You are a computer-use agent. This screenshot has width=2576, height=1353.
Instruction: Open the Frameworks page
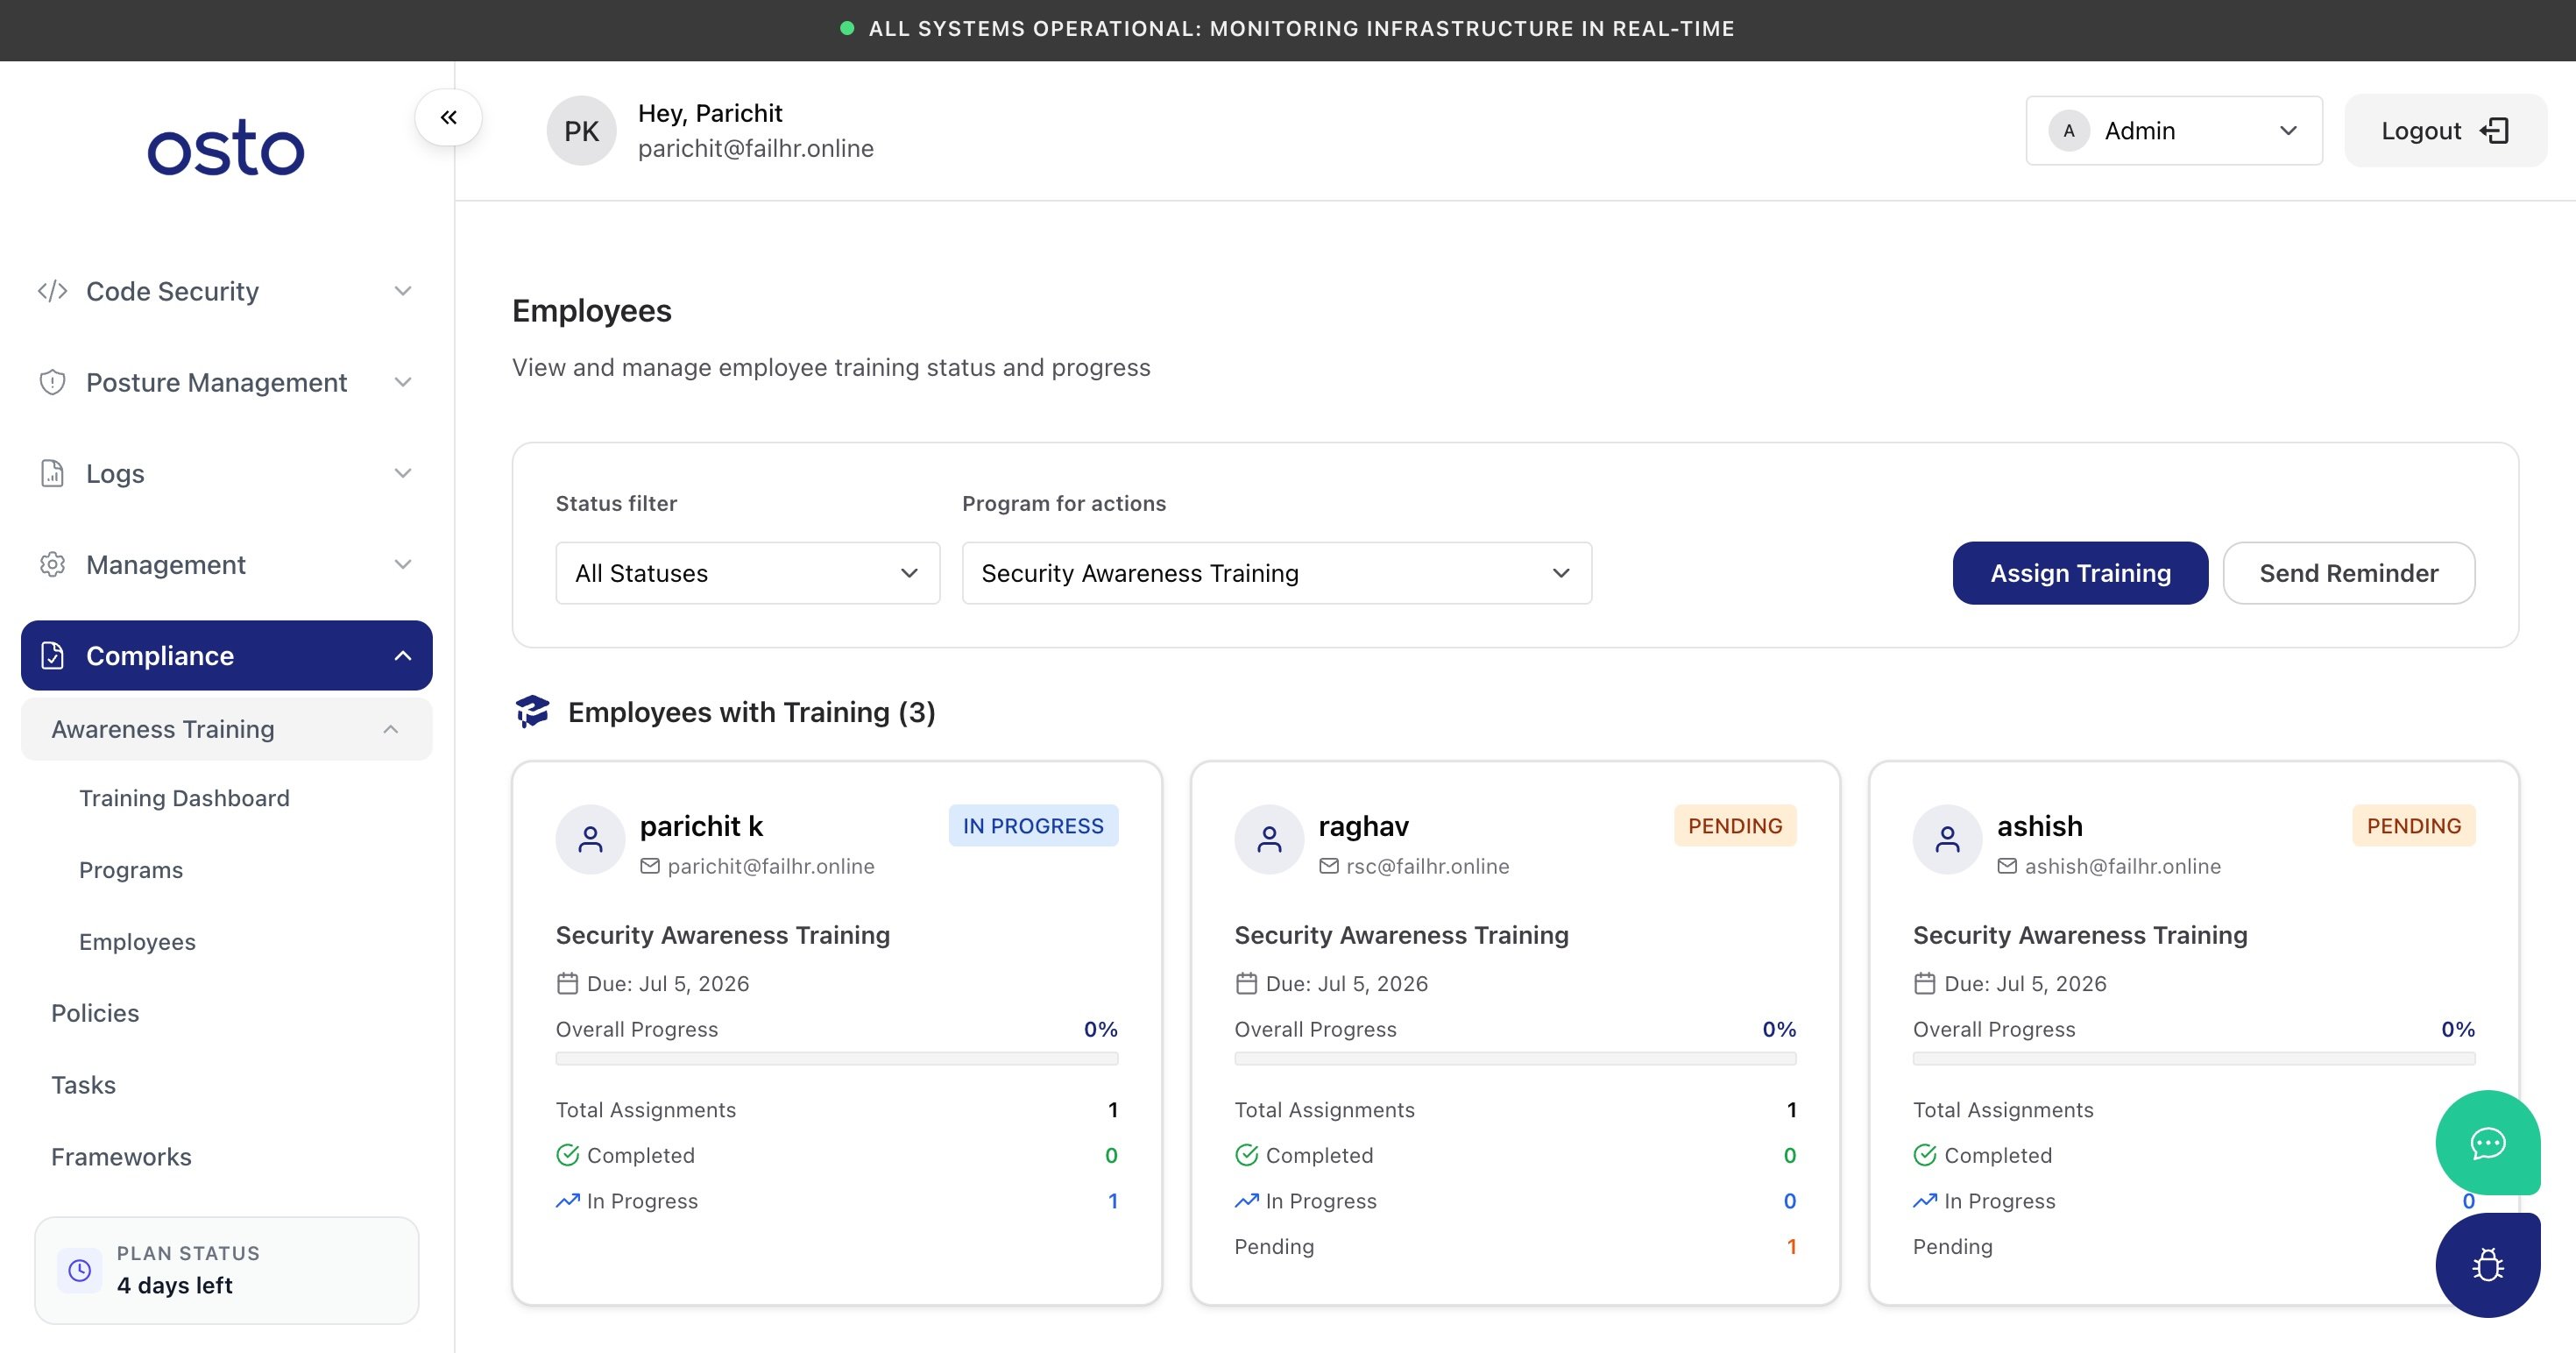[x=121, y=1157]
